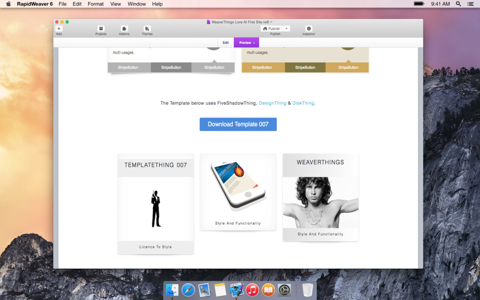
Task: Click first gray StripeButton
Action: pyautogui.click(x=129, y=68)
